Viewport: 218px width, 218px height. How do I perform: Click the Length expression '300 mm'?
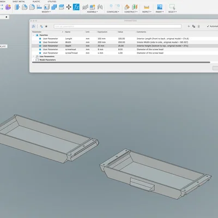(x=101, y=39)
